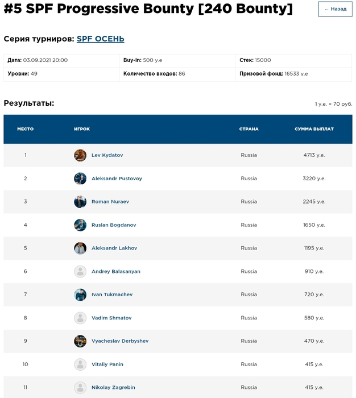
Task: Open Vyacheslav Derbyshev's player name link
Action: [x=120, y=341]
